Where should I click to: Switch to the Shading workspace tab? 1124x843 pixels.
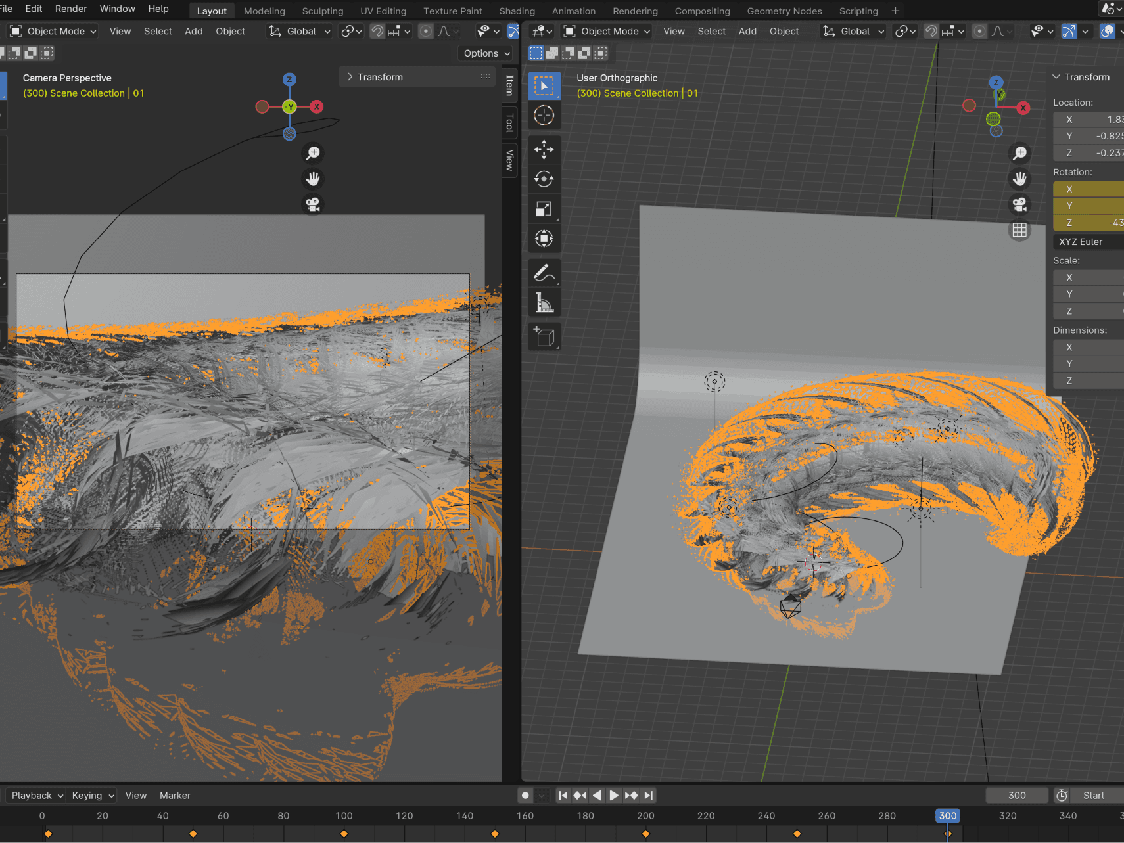click(x=517, y=11)
